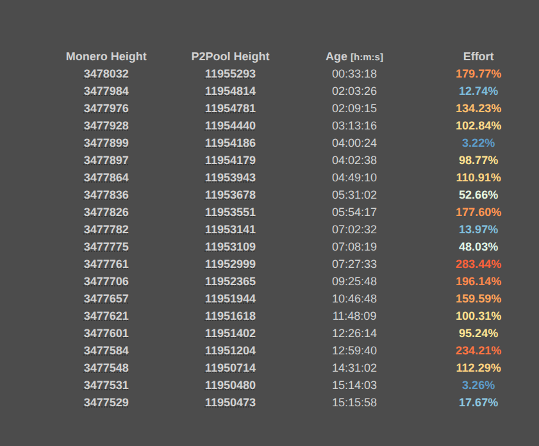
Task: Click Monero height 3477529
Action: [106, 402]
